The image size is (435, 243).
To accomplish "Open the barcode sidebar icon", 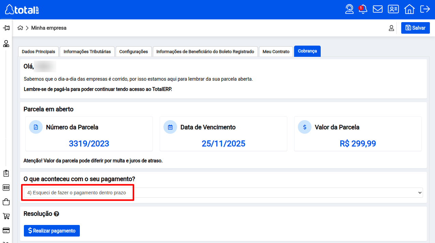I will pos(6,188).
